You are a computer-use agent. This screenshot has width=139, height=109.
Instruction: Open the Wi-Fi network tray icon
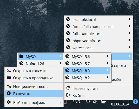88,102
